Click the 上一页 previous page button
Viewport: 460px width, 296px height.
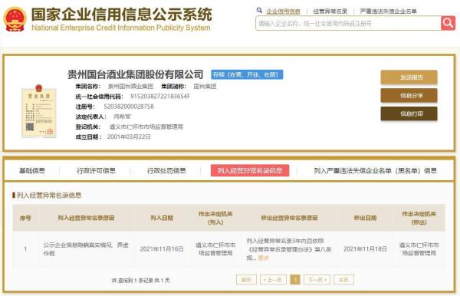(273, 280)
